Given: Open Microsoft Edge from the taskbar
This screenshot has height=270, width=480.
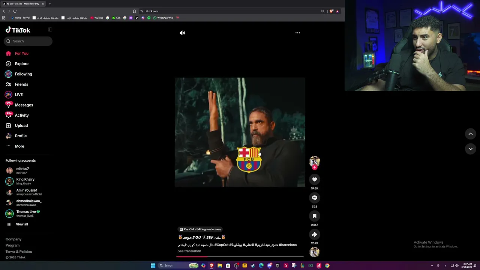Looking at the screenshot, I should pyautogui.click(x=261, y=265).
